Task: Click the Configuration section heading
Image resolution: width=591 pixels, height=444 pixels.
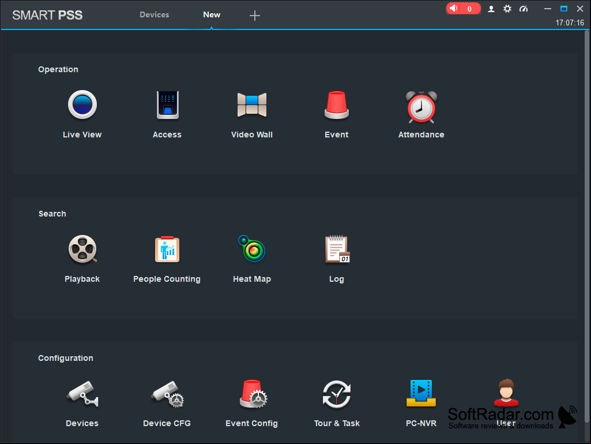Action: point(66,358)
